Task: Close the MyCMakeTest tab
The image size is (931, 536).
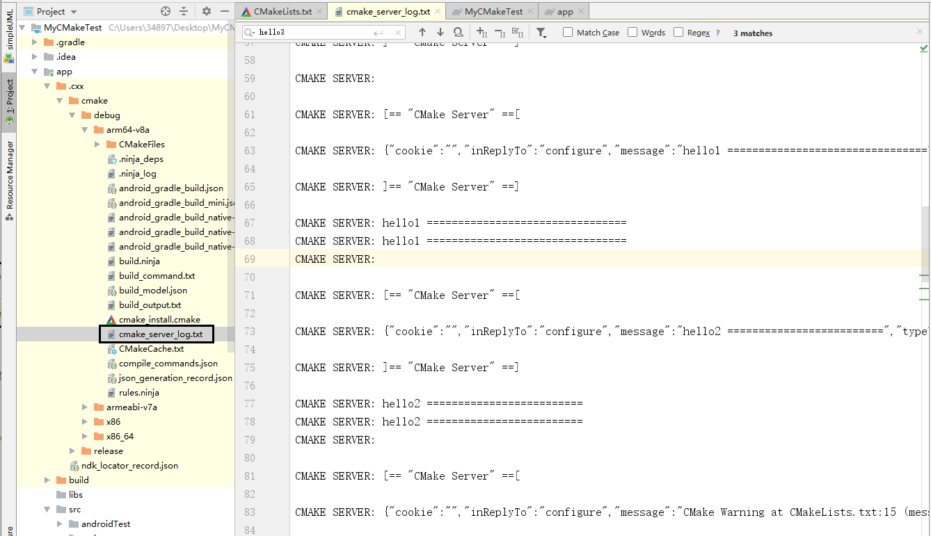Action: [530, 12]
